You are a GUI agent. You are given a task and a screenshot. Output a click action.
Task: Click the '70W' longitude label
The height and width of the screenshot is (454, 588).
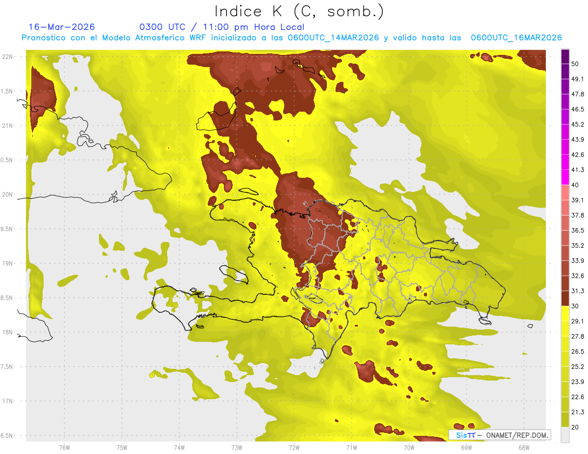click(x=409, y=447)
